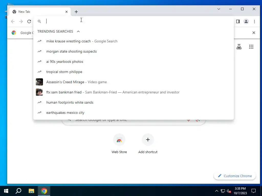The width and height of the screenshot is (262, 196).
Task: Collapse the Trending Searches section
Action: tap(78, 31)
